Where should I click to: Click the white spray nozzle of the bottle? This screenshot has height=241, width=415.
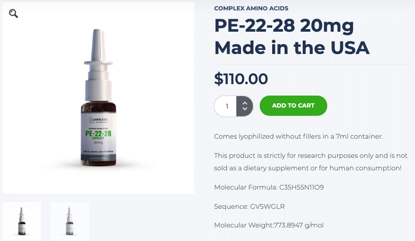click(98, 45)
